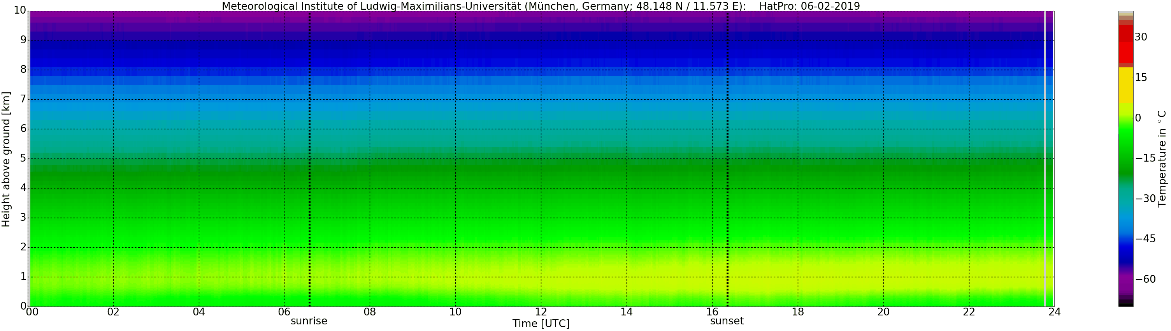The width and height of the screenshot is (1171, 331).
Task: Click the 'Height above ground [km]' axis label
Action: (6, 159)
